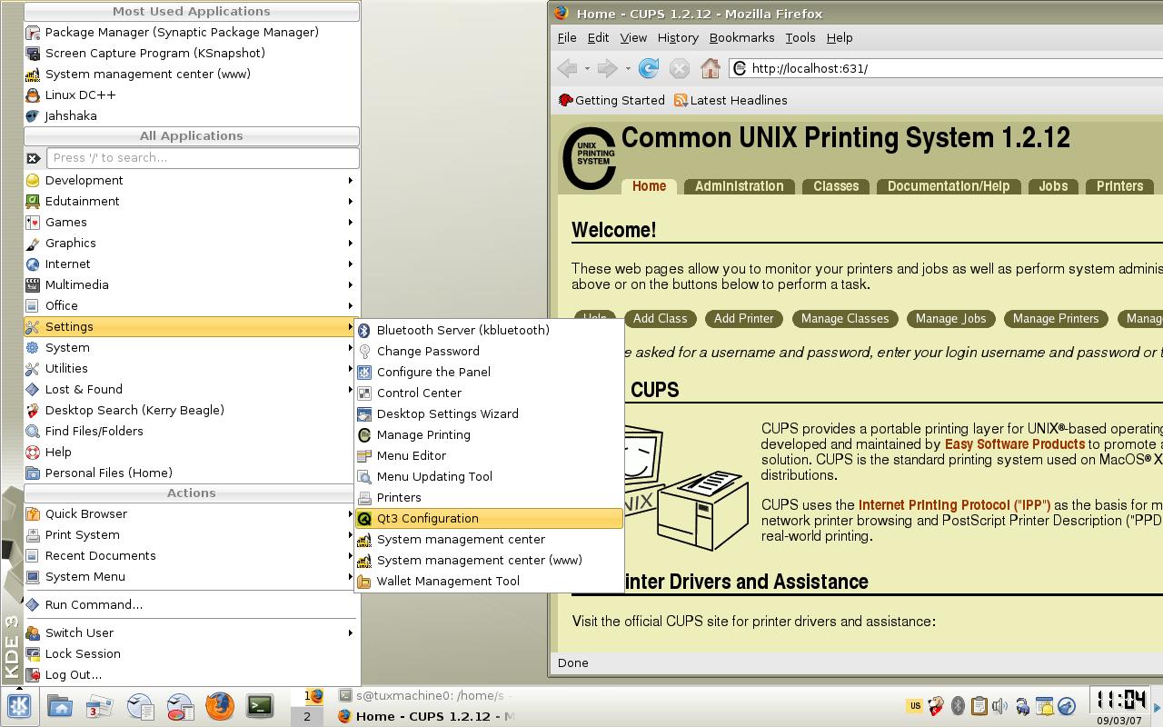Click the application search field
The image size is (1163, 727).
[x=203, y=157]
